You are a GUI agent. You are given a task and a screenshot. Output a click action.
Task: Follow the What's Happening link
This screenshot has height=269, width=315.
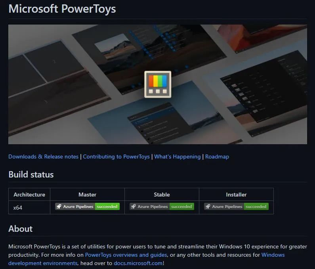(x=177, y=156)
